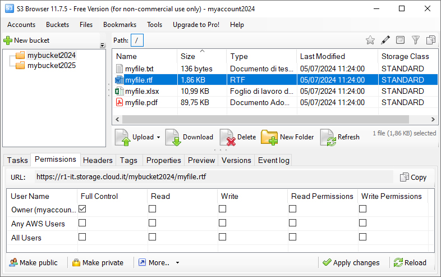This screenshot has width=441, height=277.
Task: Click the Delete file icon
Action: [x=227, y=137]
